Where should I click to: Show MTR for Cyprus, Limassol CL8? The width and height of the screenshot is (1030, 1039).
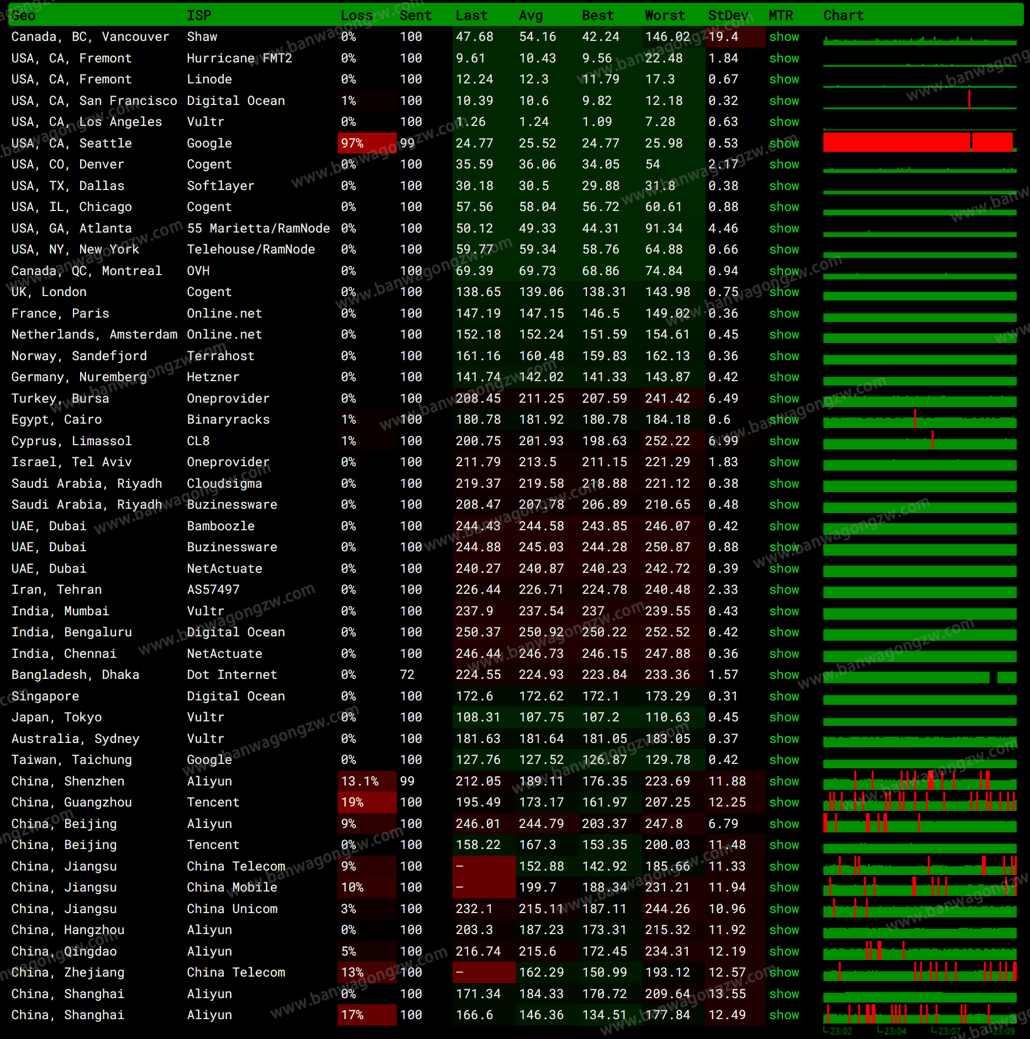784,441
